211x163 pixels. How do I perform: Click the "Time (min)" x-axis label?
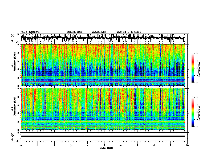107,148
